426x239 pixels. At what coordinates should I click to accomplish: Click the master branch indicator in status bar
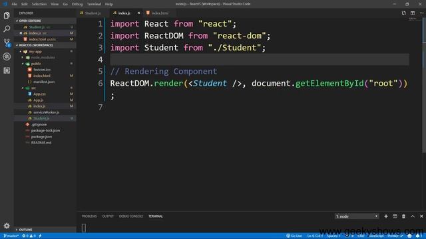click(11, 236)
